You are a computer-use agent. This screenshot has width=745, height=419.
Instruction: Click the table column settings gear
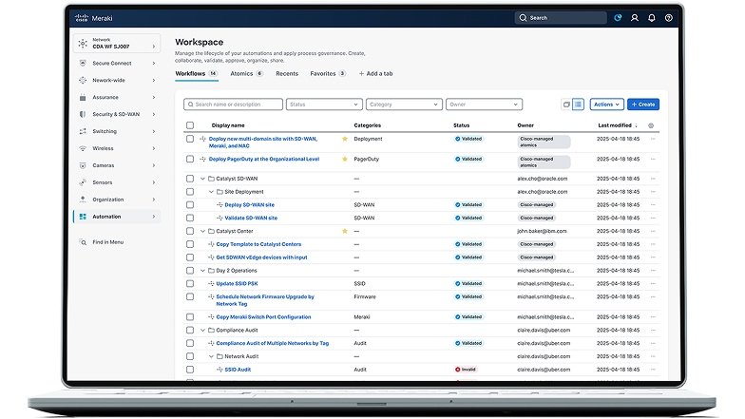coord(651,125)
